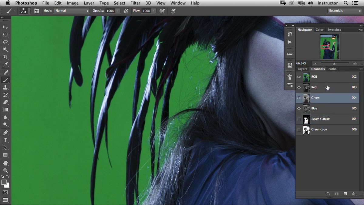Open the Essentials workspace dropdown
364x205 pixels.
345,11
